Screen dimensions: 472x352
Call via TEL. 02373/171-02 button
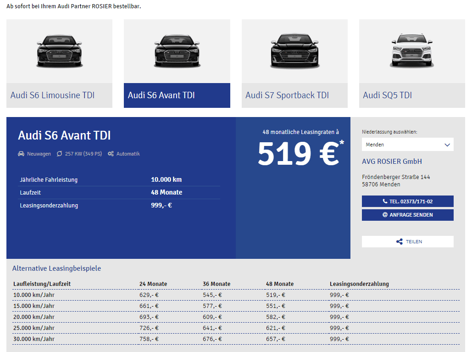click(x=408, y=201)
